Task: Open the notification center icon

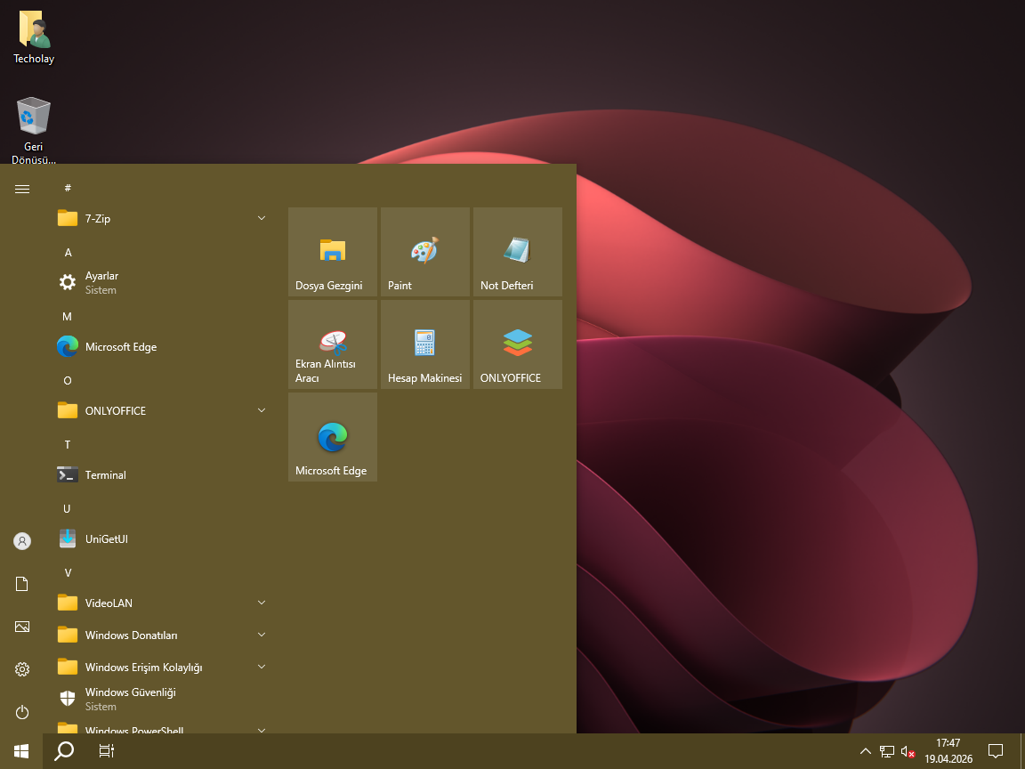Action: (996, 750)
